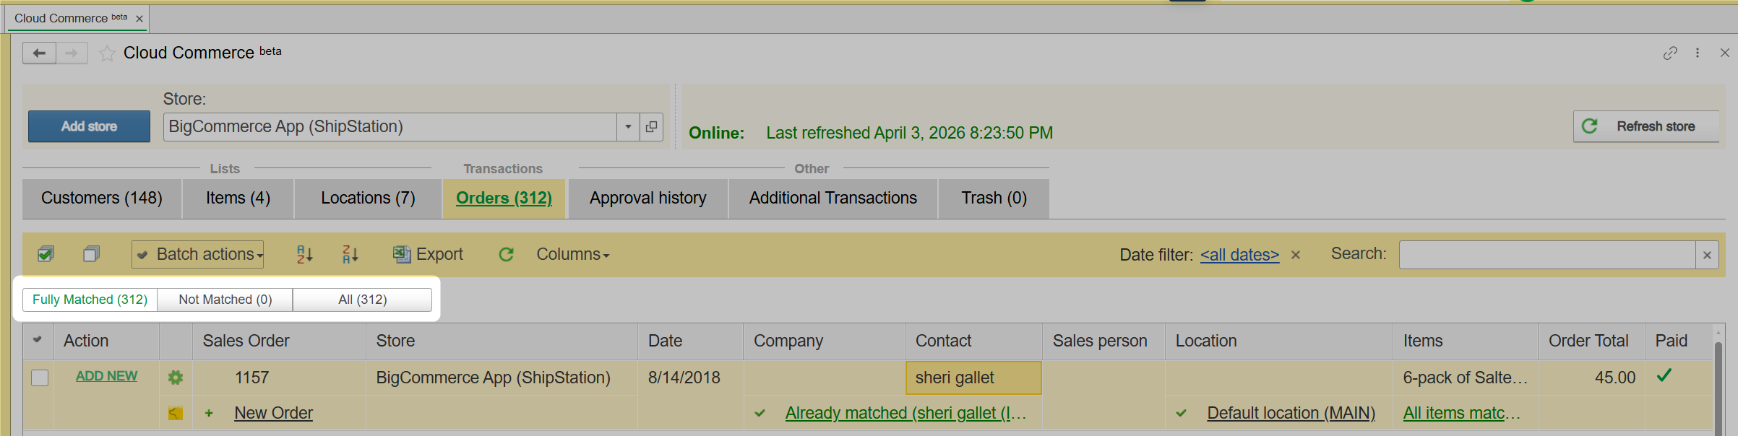
Task: Click the sort descending Z-A icon
Action: (350, 254)
